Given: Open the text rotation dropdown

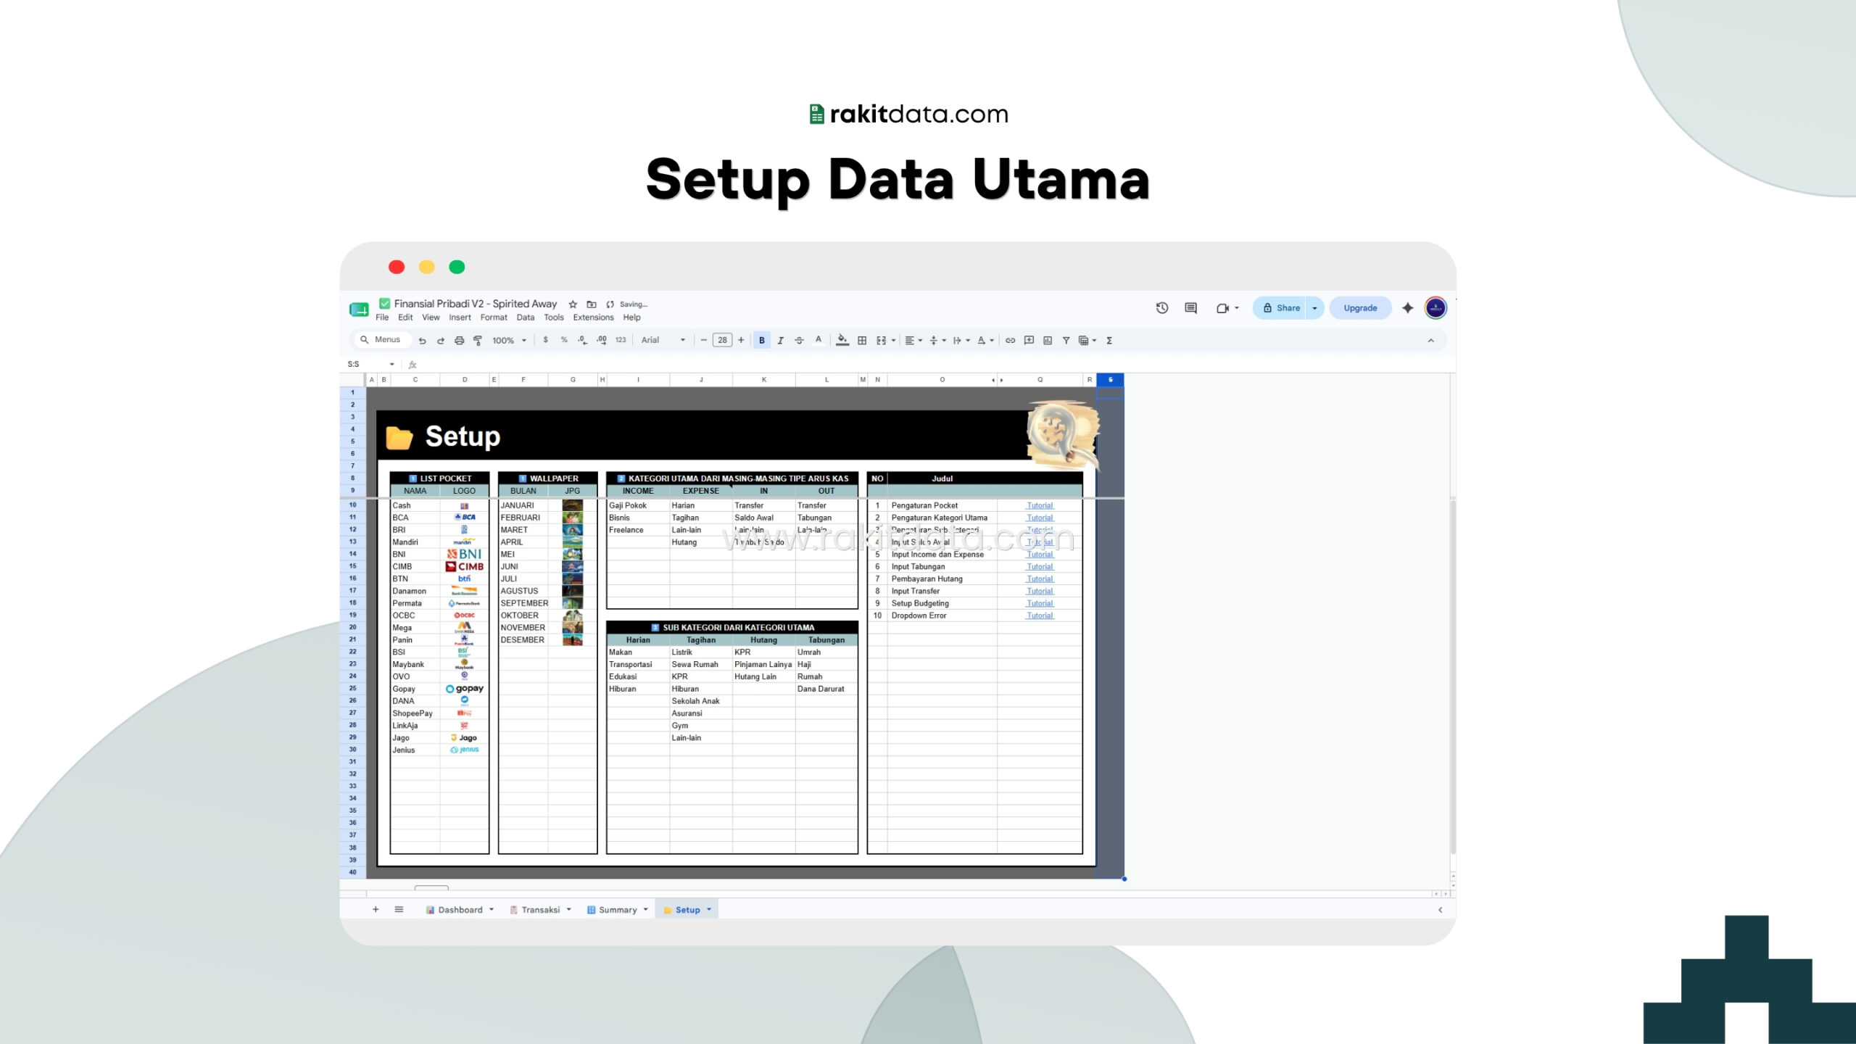Looking at the screenshot, I should point(985,340).
